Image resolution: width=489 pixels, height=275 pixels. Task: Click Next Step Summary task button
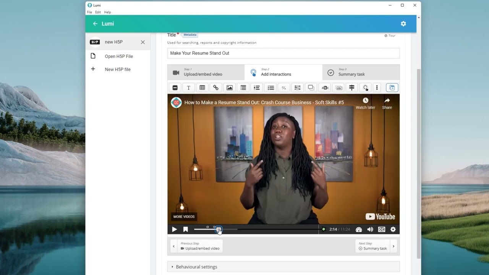pos(372,246)
